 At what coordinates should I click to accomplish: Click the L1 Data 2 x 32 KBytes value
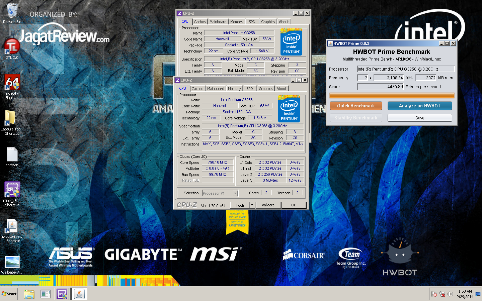pos(270,162)
